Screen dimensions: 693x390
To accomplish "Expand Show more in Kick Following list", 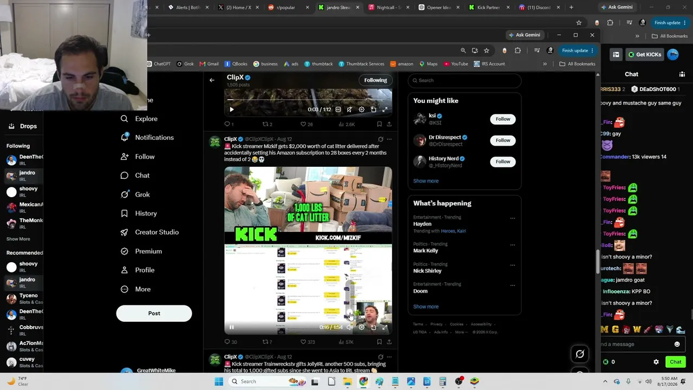I will point(18,239).
